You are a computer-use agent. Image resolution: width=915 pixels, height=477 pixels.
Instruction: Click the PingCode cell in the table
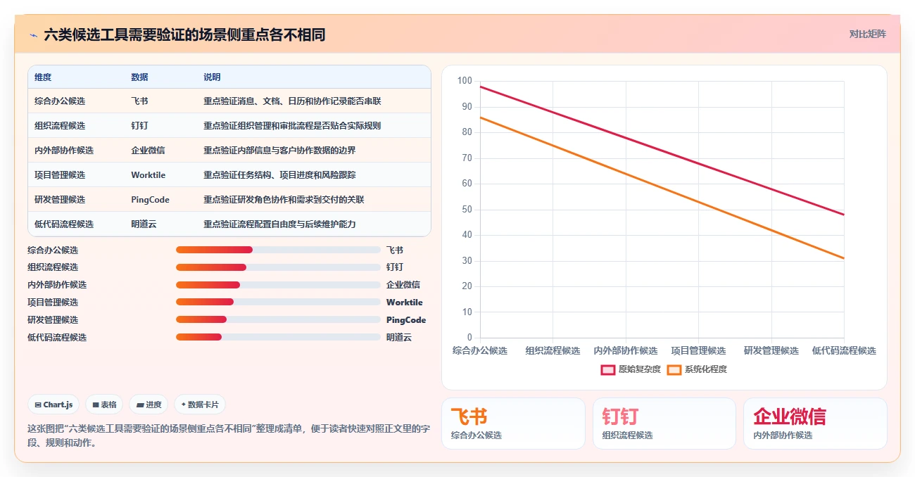click(x=150, y=200)
